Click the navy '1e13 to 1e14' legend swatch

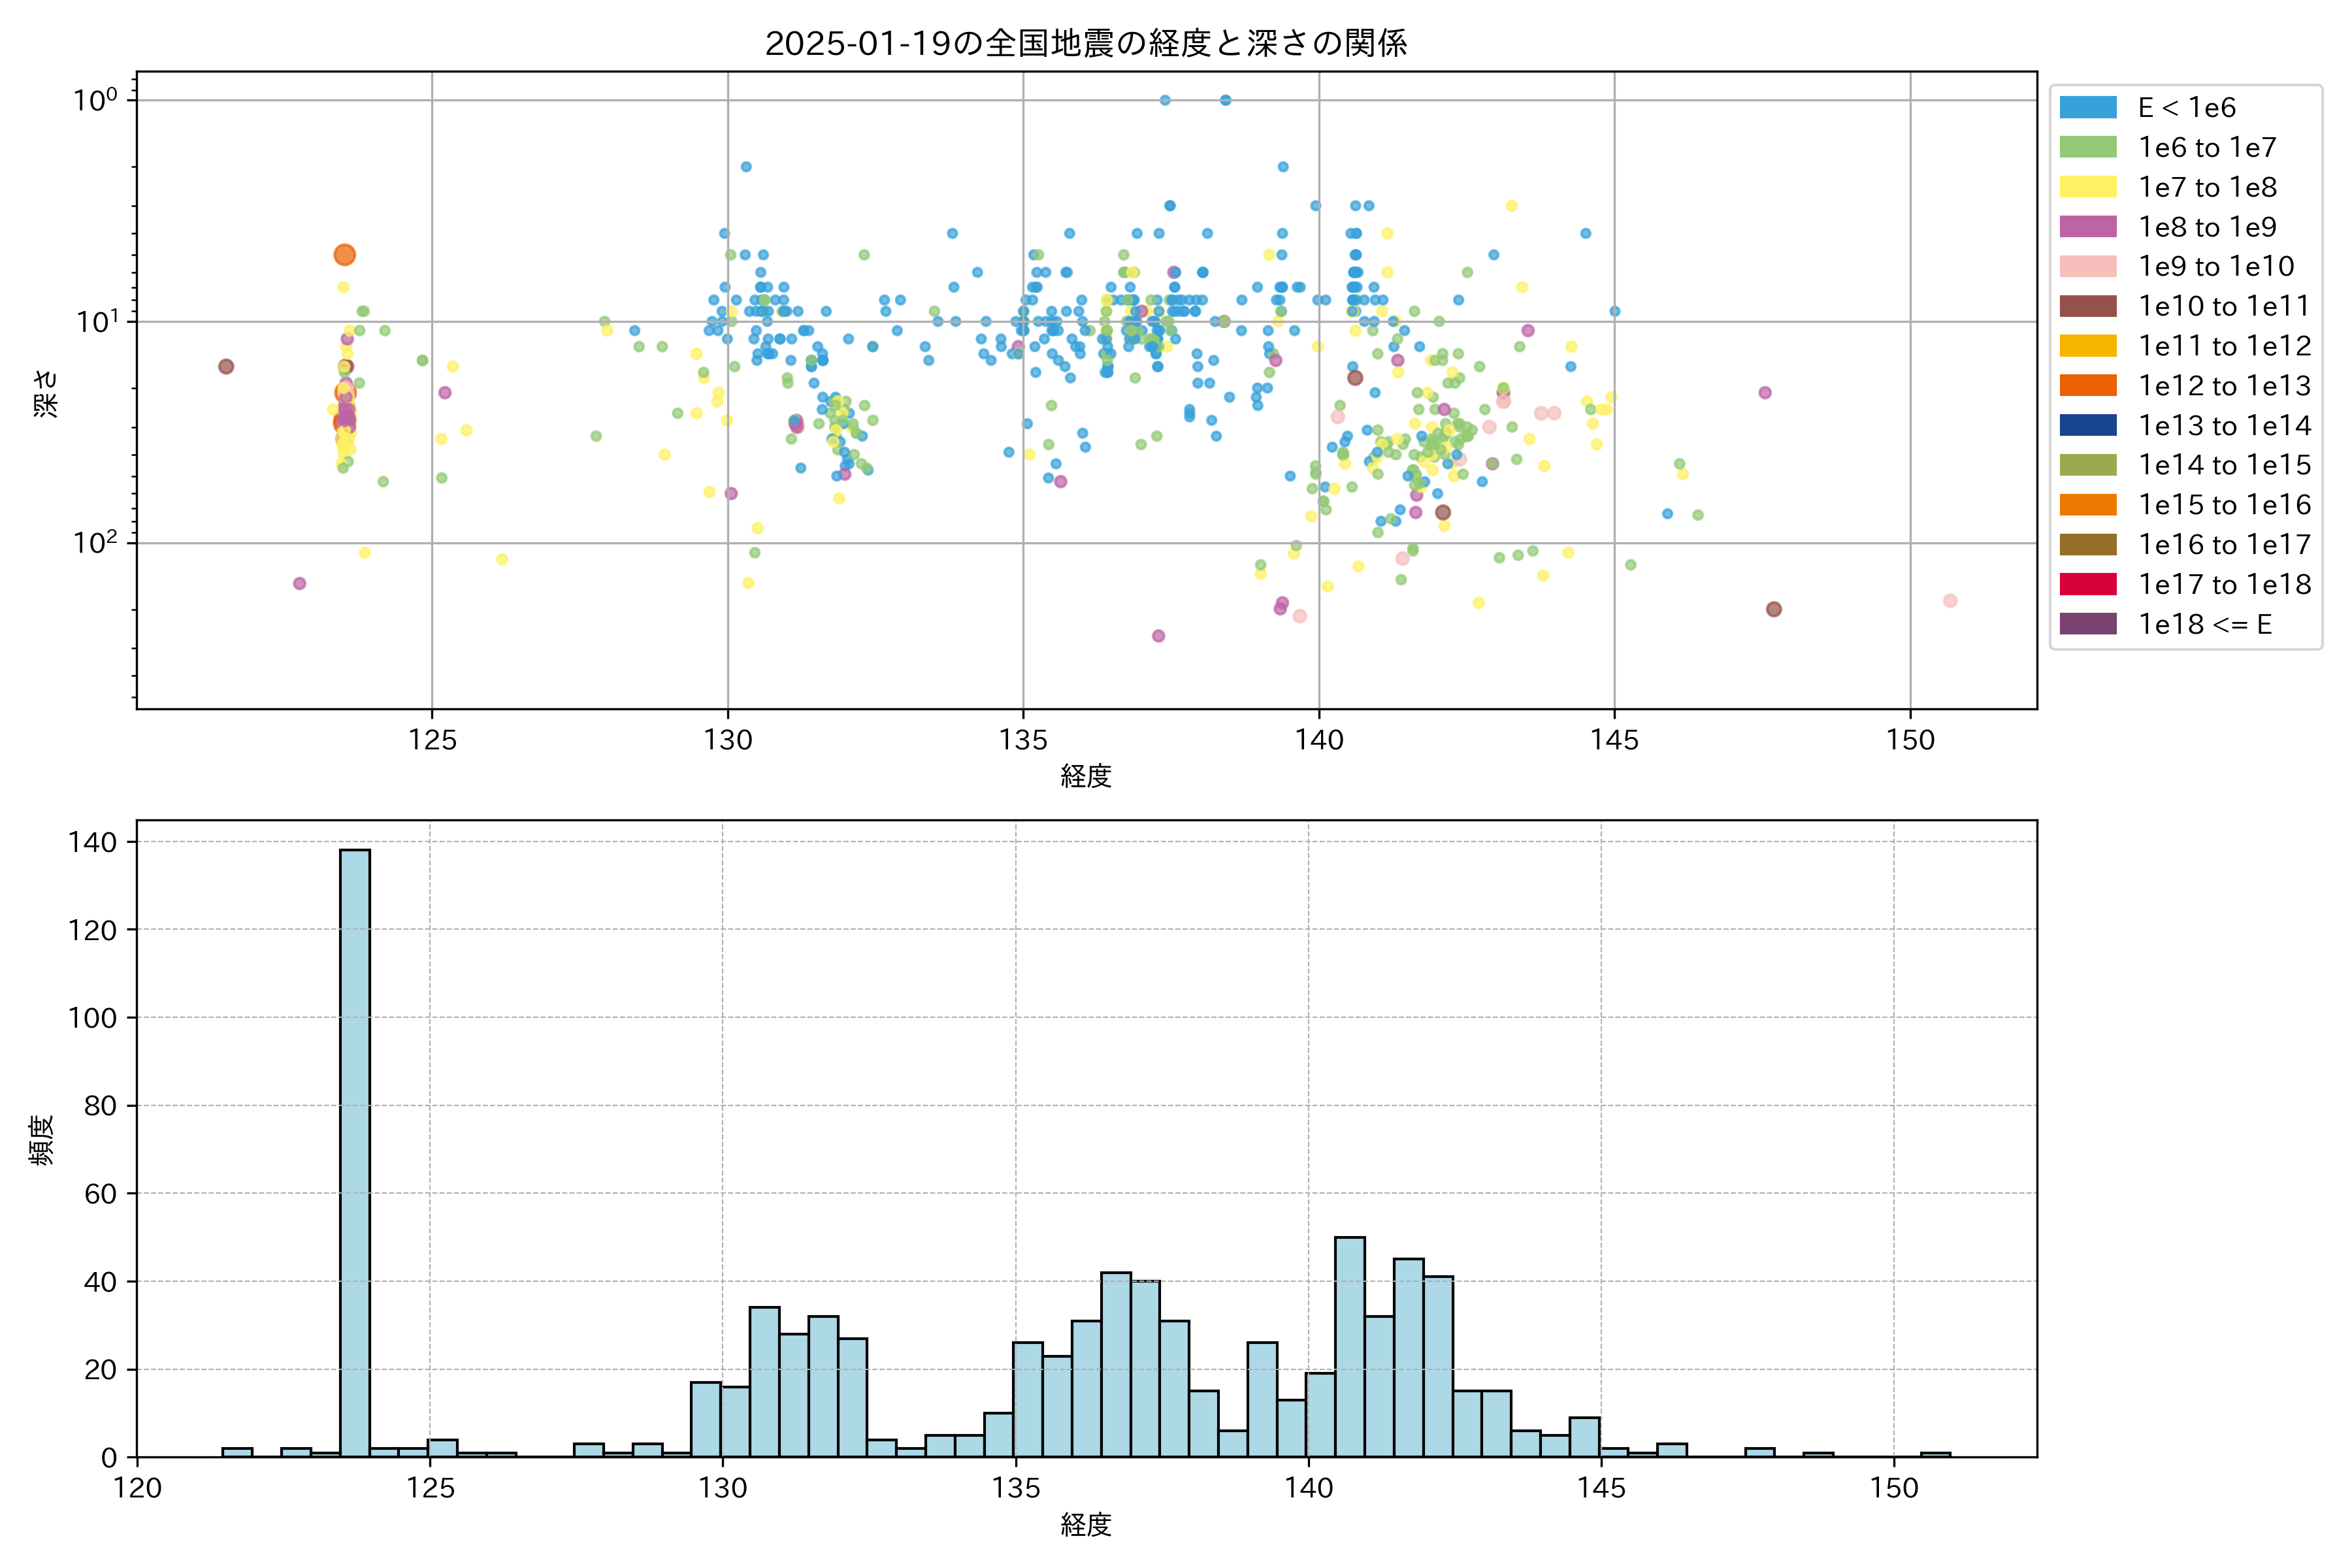click(2087, 425)
